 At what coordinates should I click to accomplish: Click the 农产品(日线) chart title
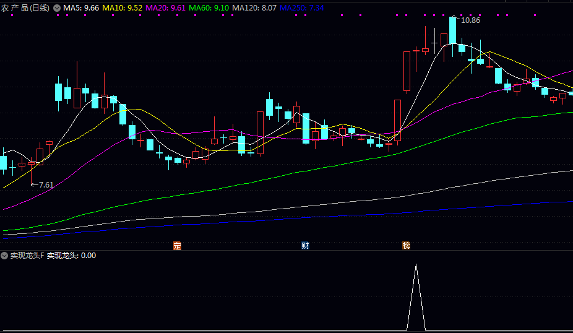26,7
